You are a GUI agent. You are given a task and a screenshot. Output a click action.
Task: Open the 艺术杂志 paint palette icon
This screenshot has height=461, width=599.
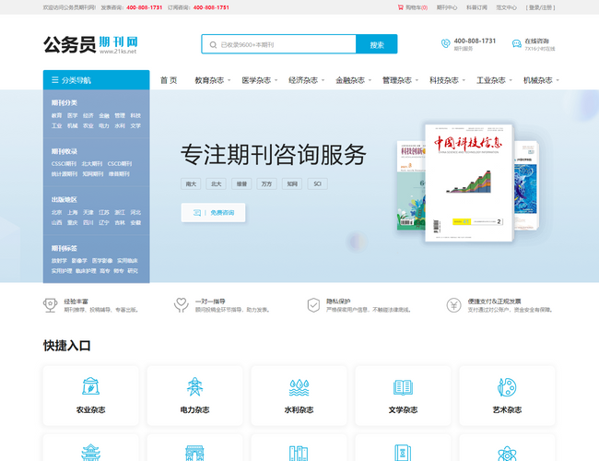[507, 387]
